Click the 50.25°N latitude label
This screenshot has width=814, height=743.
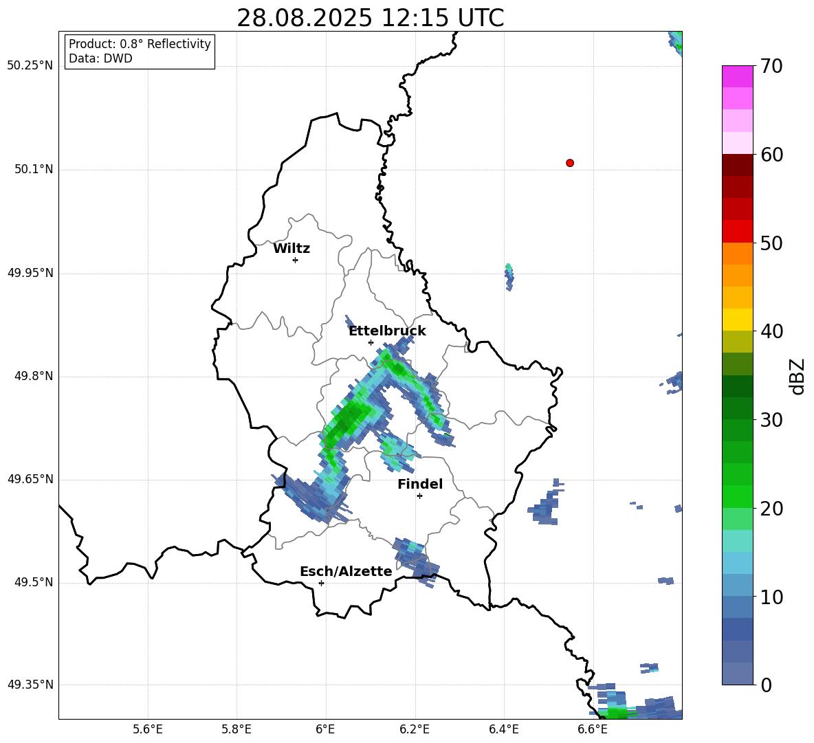30,66
